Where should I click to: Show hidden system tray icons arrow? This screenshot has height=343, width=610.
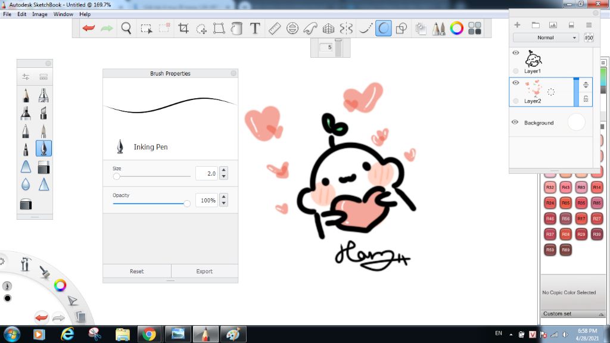tap(511, 335)
